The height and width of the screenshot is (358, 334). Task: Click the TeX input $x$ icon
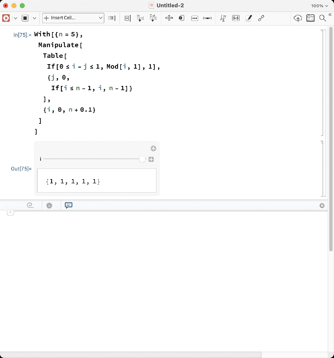(236, 18)
